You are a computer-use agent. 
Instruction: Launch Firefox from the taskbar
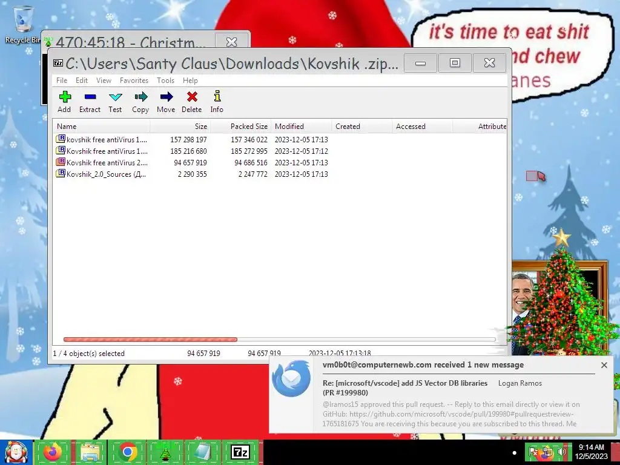click(x=53, y=452)
